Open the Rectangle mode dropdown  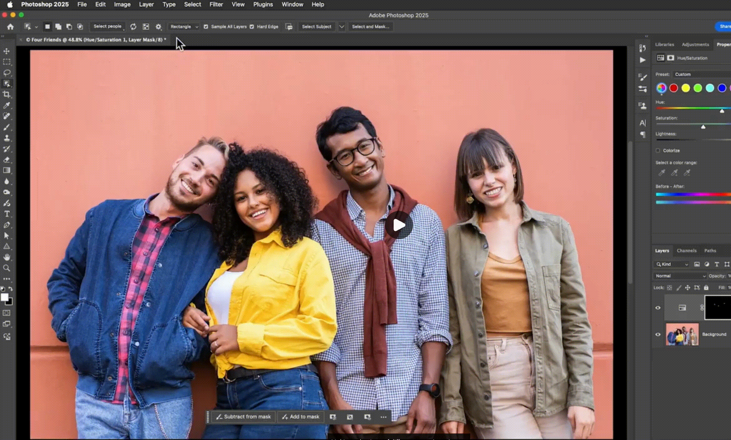(x=184, y=27)
